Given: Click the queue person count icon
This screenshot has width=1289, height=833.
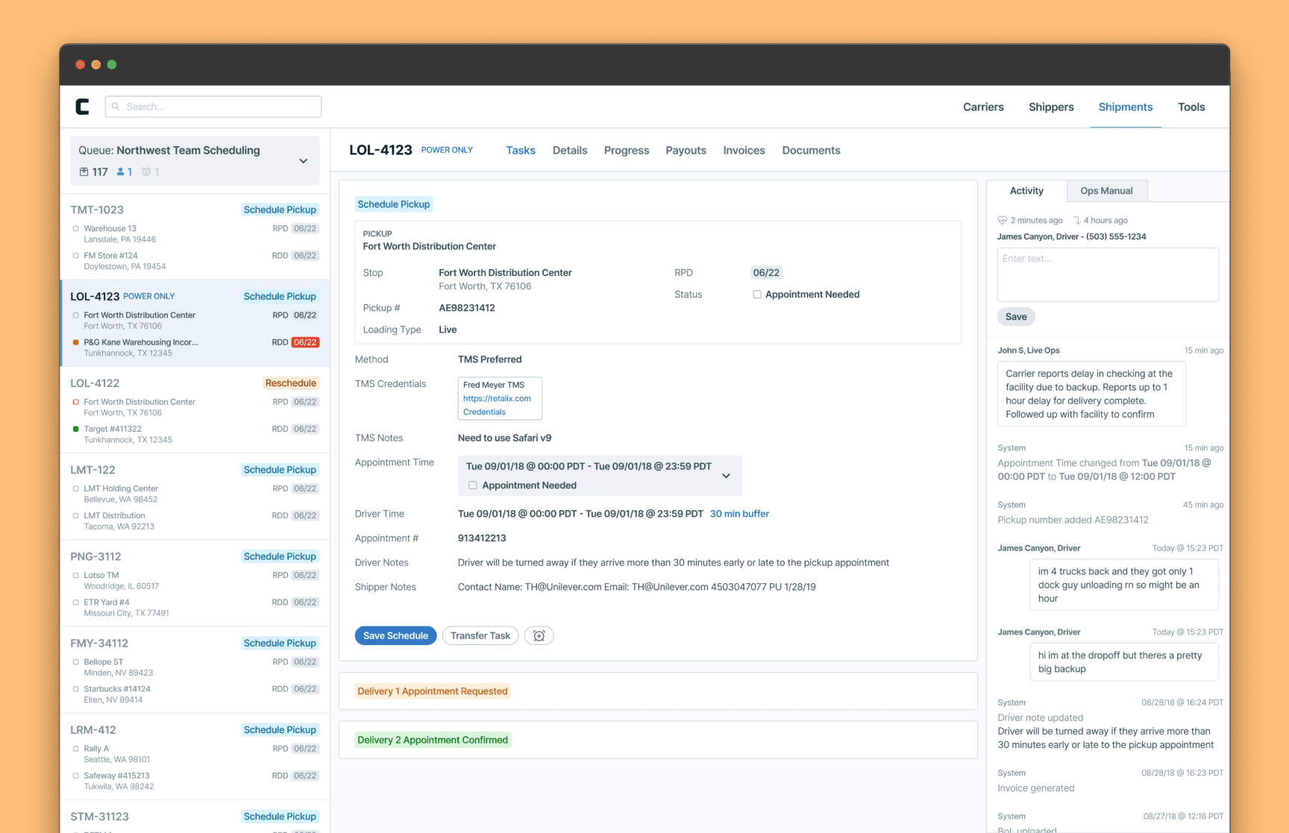Looking at the screenshot, I should click(121, 172).
